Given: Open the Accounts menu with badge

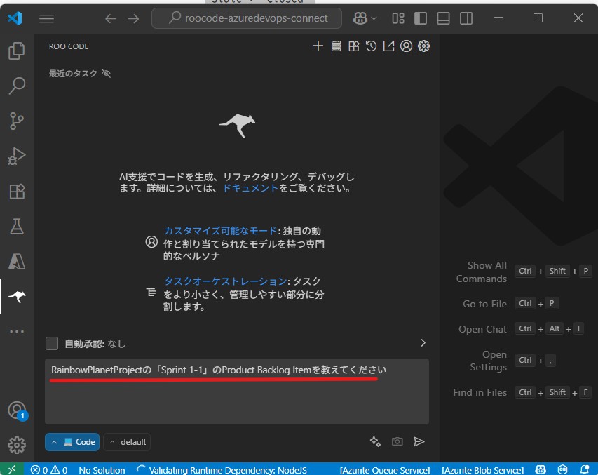Looking at the screenshot, I should 17,410.
